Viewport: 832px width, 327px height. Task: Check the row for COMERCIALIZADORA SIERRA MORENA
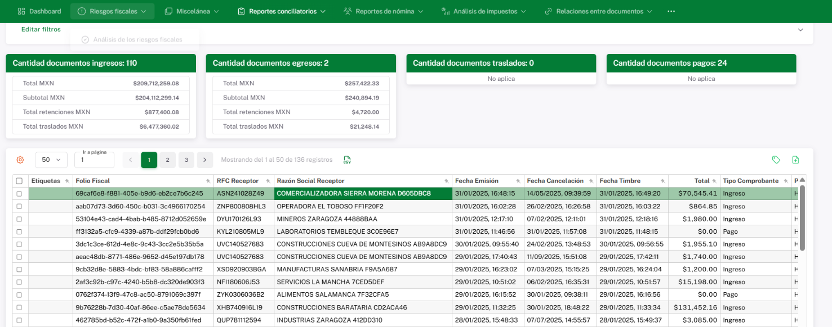click(19, 193)
